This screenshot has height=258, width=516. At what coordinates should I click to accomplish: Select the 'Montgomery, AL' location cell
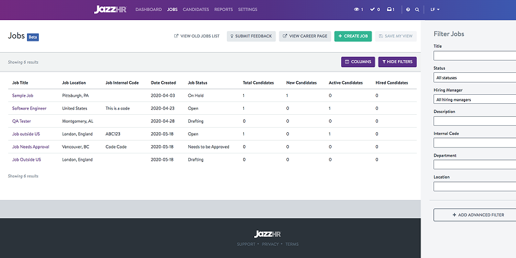(x=77, y=121)
